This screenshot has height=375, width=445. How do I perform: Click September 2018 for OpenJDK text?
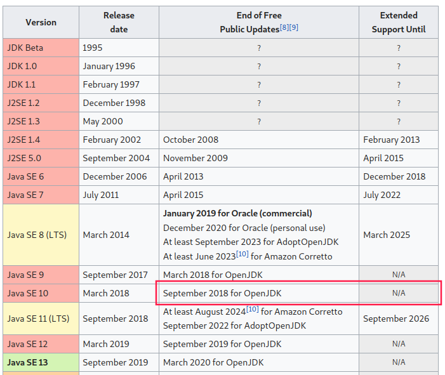222,293
